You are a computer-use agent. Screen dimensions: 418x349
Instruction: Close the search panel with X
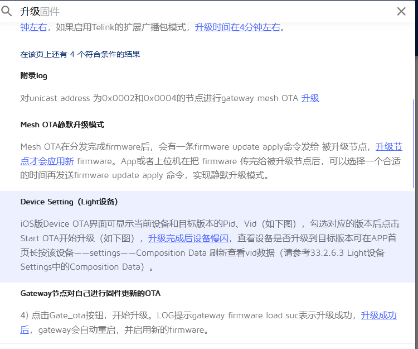pos(401,11)
